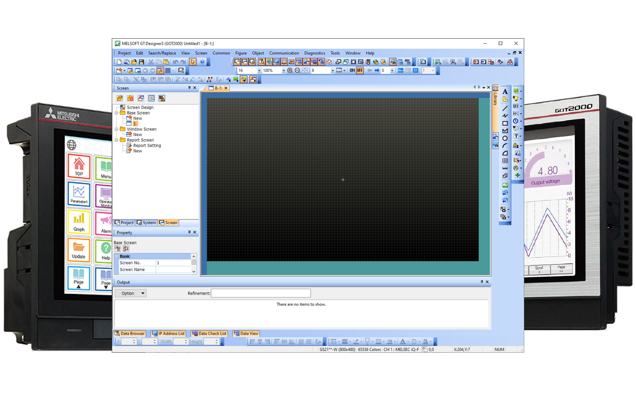Open the figure fill color swatch dropdown
636x409 pixels.
click(394, 341)
